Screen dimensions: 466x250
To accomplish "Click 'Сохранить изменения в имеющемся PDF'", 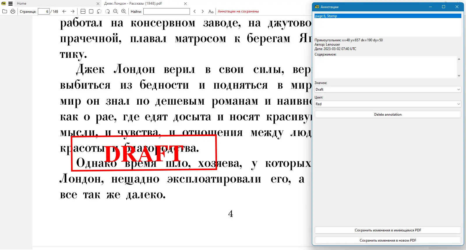I will click(388, 230).
